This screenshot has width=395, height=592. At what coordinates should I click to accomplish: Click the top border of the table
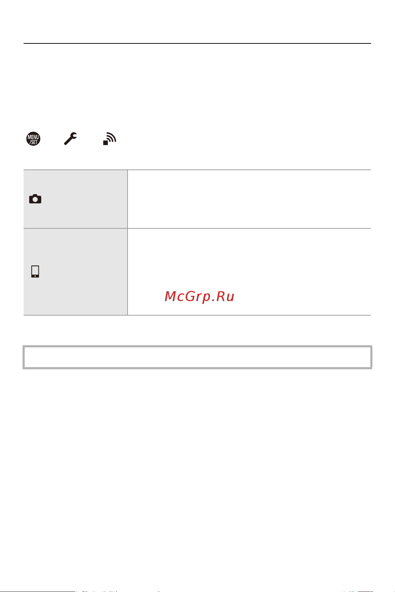197,170
